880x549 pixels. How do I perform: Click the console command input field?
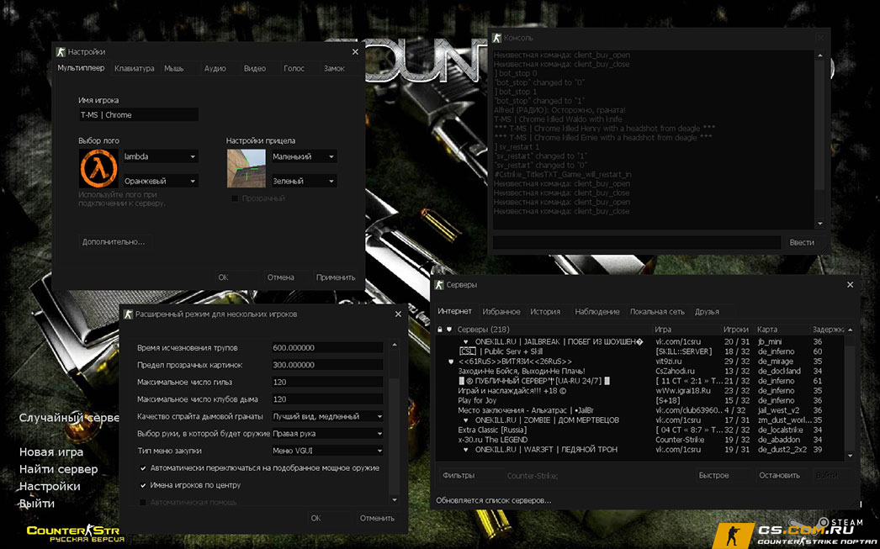click(636, 242)
